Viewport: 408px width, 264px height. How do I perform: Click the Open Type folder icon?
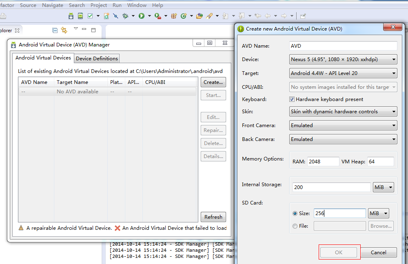pos(200,16)
